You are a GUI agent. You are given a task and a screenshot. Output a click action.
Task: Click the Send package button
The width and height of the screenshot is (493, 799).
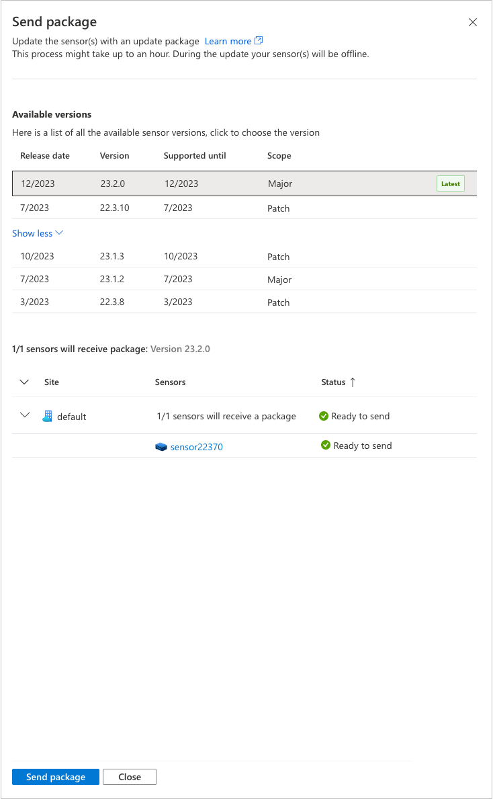pyautogui.click(x=56, y=777)
